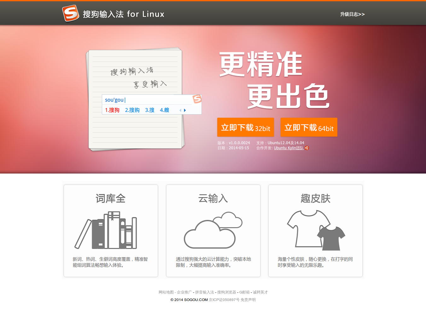Select candidate 1.搜狗 in the input popup
Image resolution: width=426 pixels, height=313 pixels.
pos(112,110)
